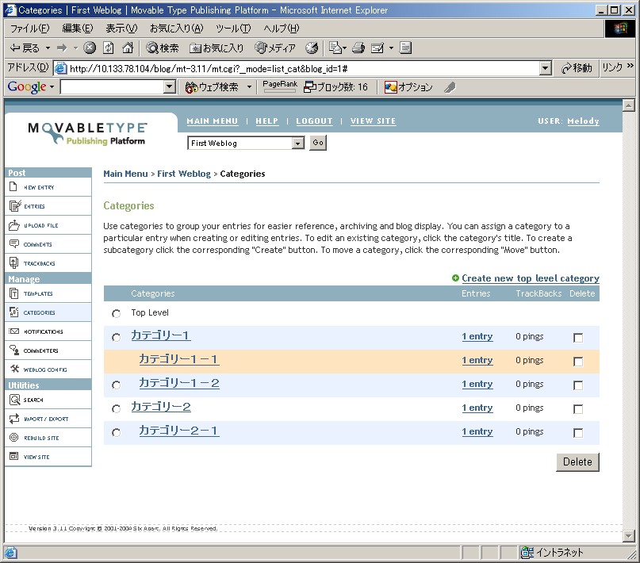
Task: Click the Google toolbar options (オプション) button
Action: click(408, 87)
